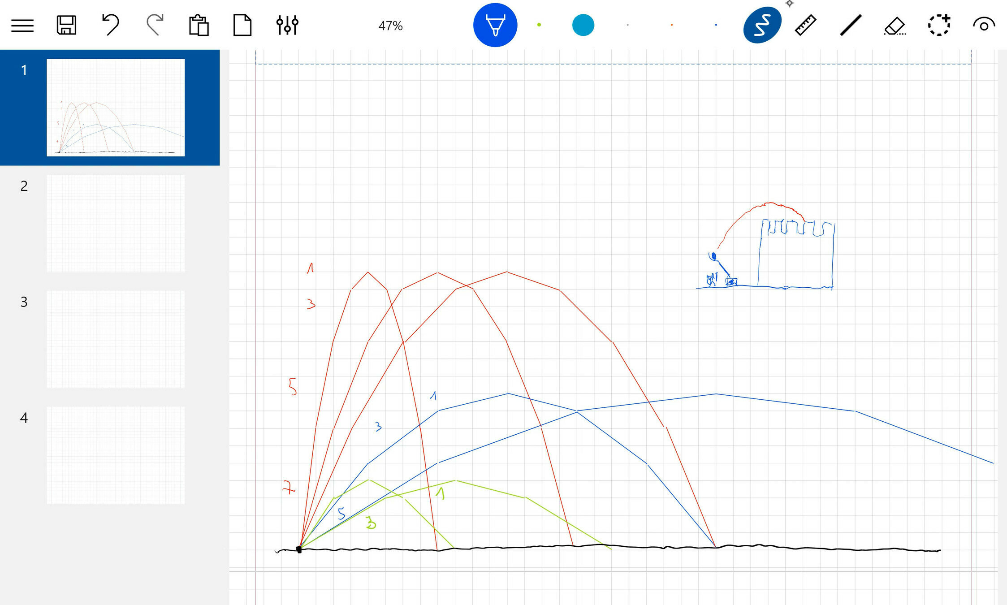Toggle freehand squiggle drawing mode
The width and height of the screenshot is (1007, 605).
point(762,25)
